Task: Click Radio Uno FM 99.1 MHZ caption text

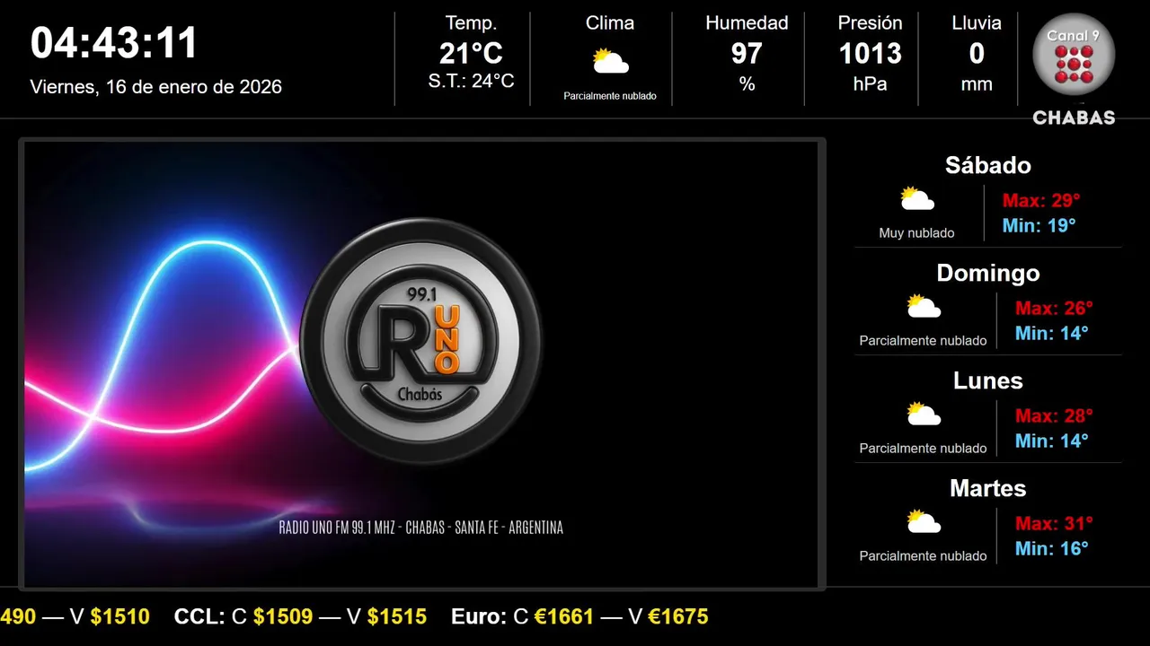Action: pyautogui.click(x=421, y=528)
